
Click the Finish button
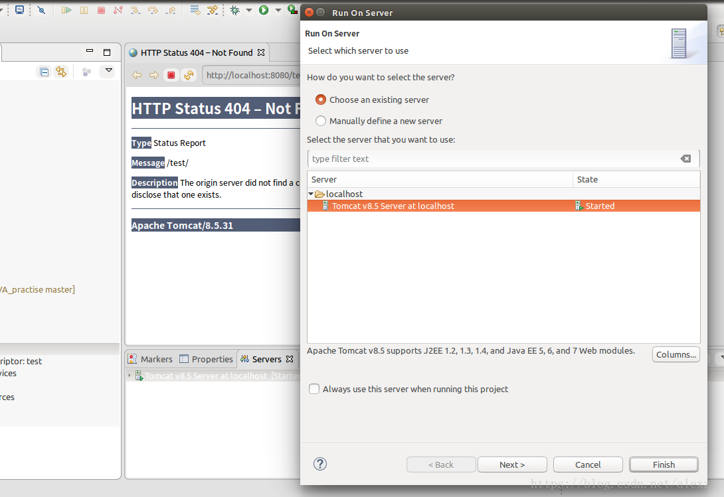pyautogui.click(x=664, y=464)
